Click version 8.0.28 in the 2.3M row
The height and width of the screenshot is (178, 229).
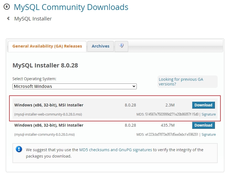click(x=130, y=105)
